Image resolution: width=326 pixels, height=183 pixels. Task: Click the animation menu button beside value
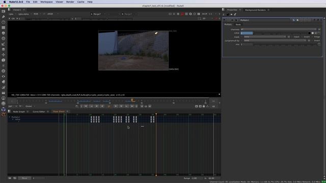tap(319, 33)
